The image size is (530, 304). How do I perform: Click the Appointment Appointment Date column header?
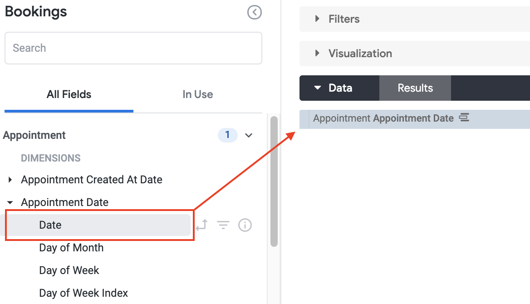(383, 118)
